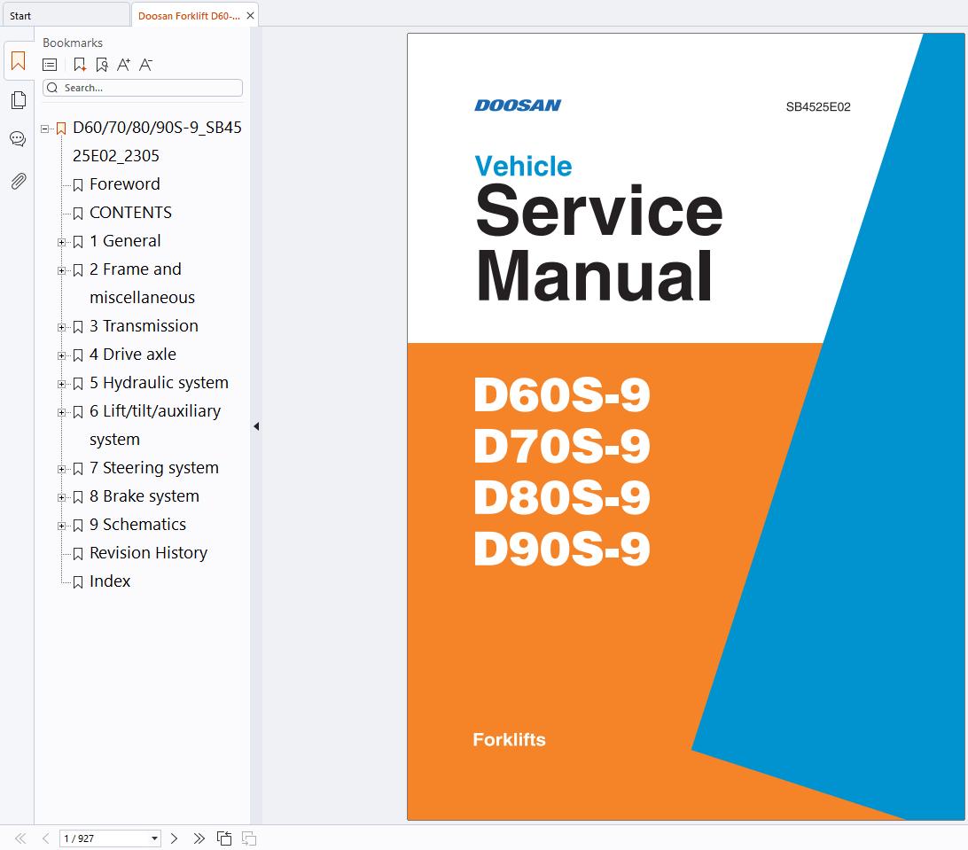Click the bookmarks Search field
Screen dimensions: 968x850
(x=143, y=88)
